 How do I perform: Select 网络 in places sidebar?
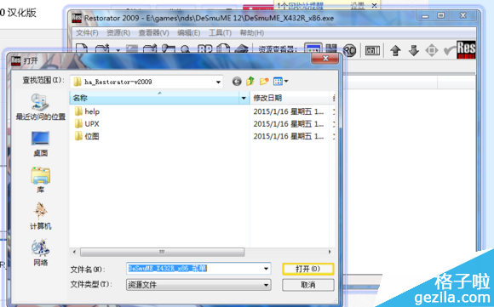(41, 253)
